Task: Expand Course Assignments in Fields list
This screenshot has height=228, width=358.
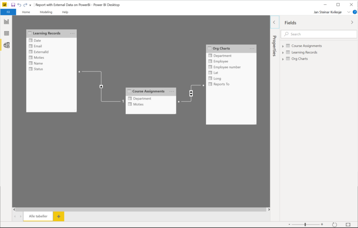Action: pyautogui.click(x=283, y=46)
